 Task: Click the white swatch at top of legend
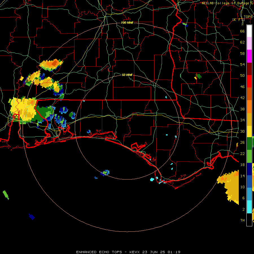pos(249,31)
